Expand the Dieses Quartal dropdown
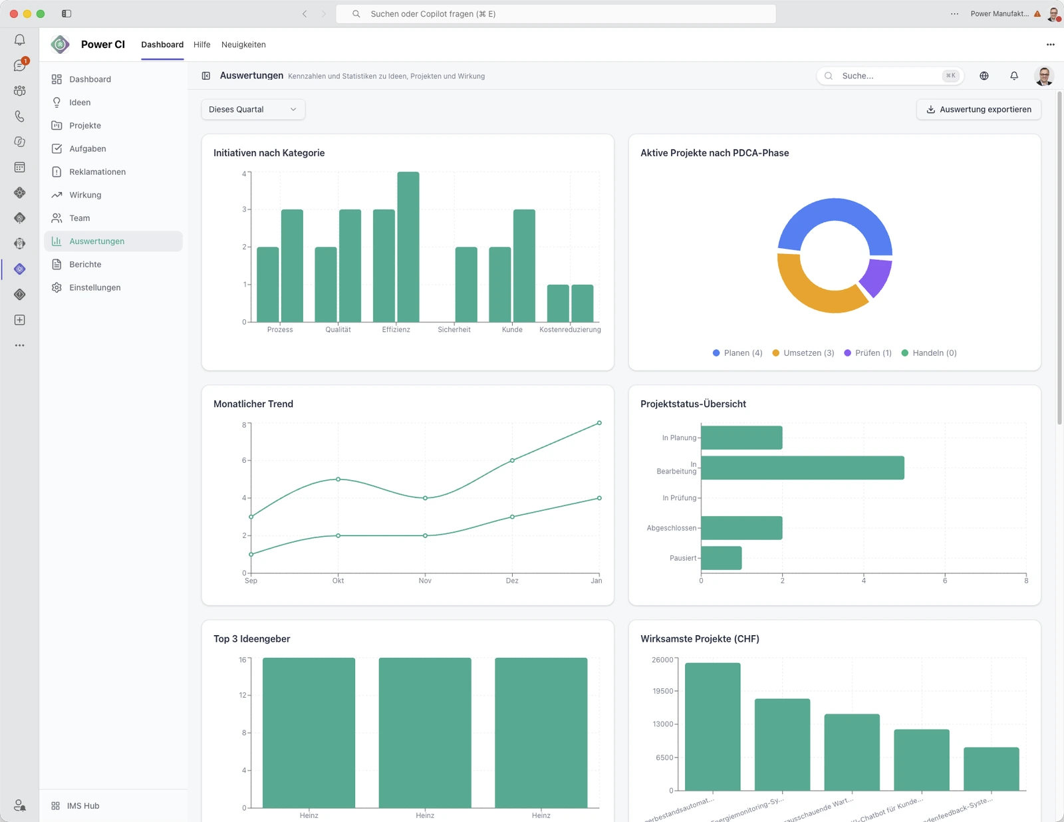Image resolution: width=1064 pixels, height=822 pixels. pos(253,110)
